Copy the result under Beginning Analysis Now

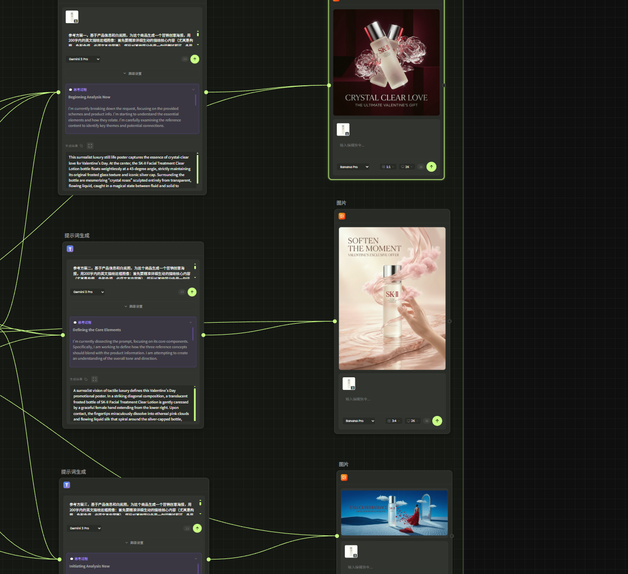pyautogui.click(x=81, y=146)
